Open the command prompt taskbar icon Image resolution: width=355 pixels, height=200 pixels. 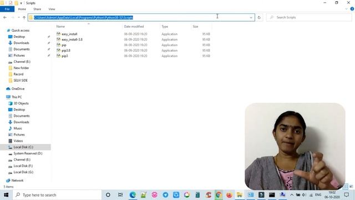point(272,195)
